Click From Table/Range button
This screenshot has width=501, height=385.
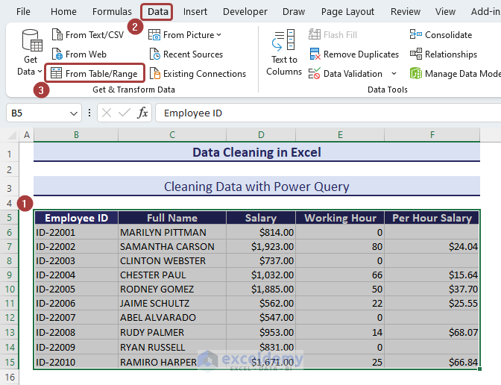click(94, 73)
